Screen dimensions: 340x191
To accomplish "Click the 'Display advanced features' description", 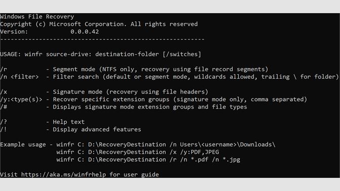I will (97, 129).
